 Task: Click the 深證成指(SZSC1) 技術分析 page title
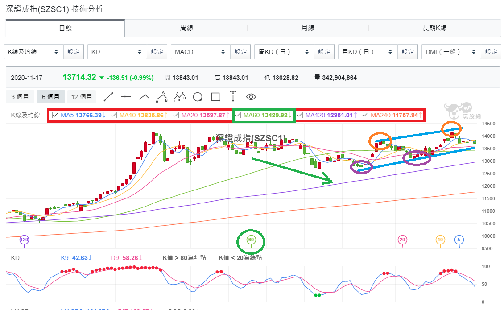(54, 9)
